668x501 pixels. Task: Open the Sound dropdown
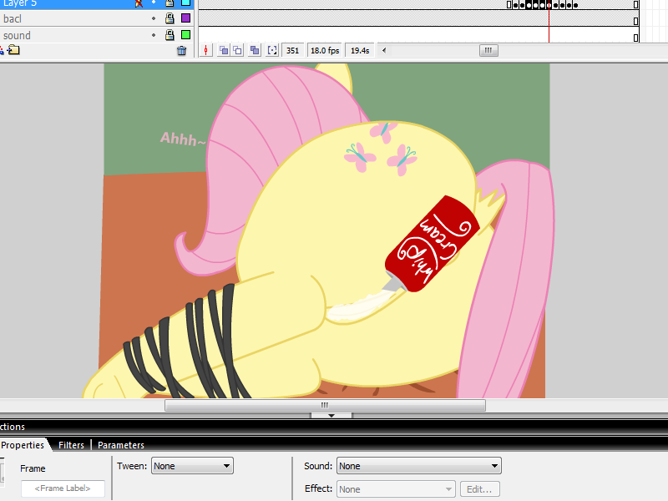click(419, 466)
